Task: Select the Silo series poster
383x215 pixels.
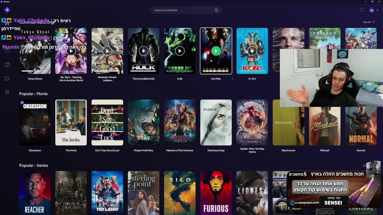Action: pos(180,193)
